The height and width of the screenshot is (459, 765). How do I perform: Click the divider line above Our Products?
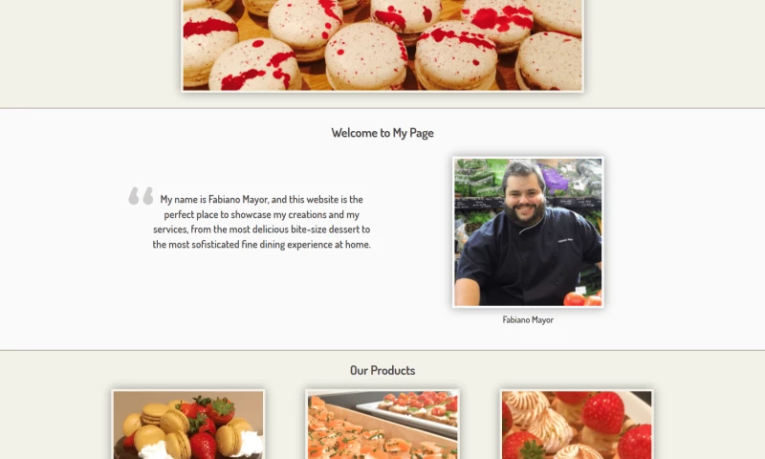(382, 350)
